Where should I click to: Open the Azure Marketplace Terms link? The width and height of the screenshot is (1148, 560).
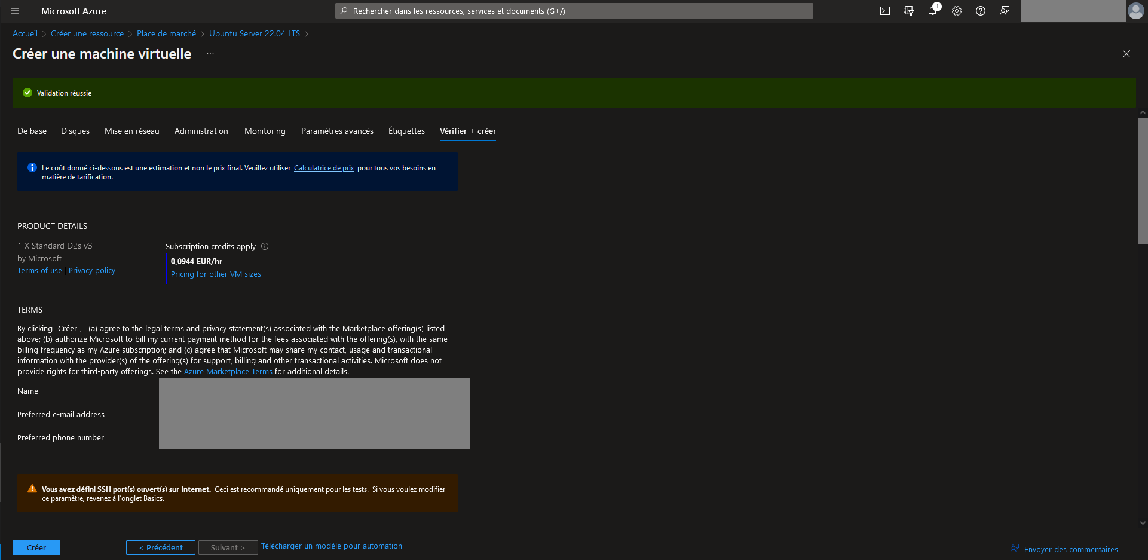(228, 372)
